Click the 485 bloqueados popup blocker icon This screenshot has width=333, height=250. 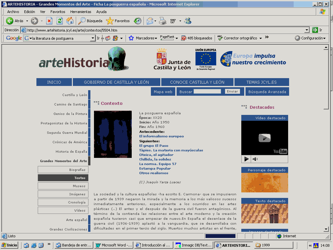point(183,38)
